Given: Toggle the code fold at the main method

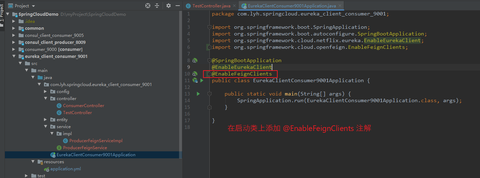Looking at the screenshot, I should 209,94.
